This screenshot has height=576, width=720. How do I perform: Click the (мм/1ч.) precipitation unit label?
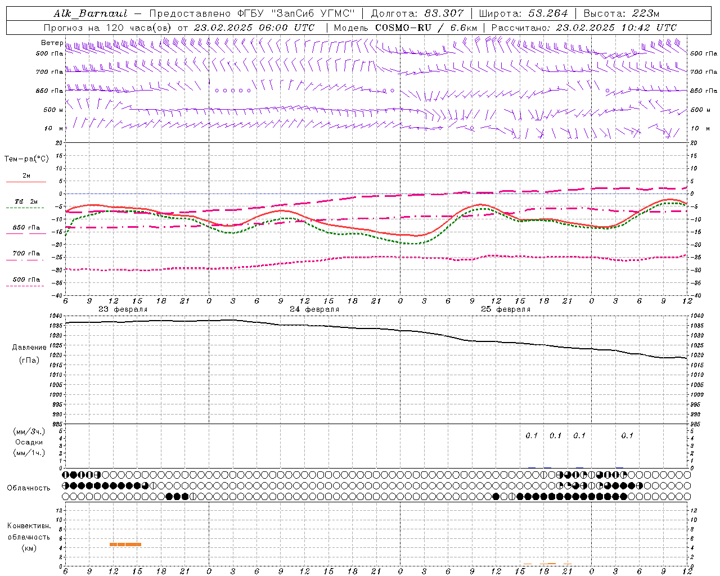click(29, 453)
